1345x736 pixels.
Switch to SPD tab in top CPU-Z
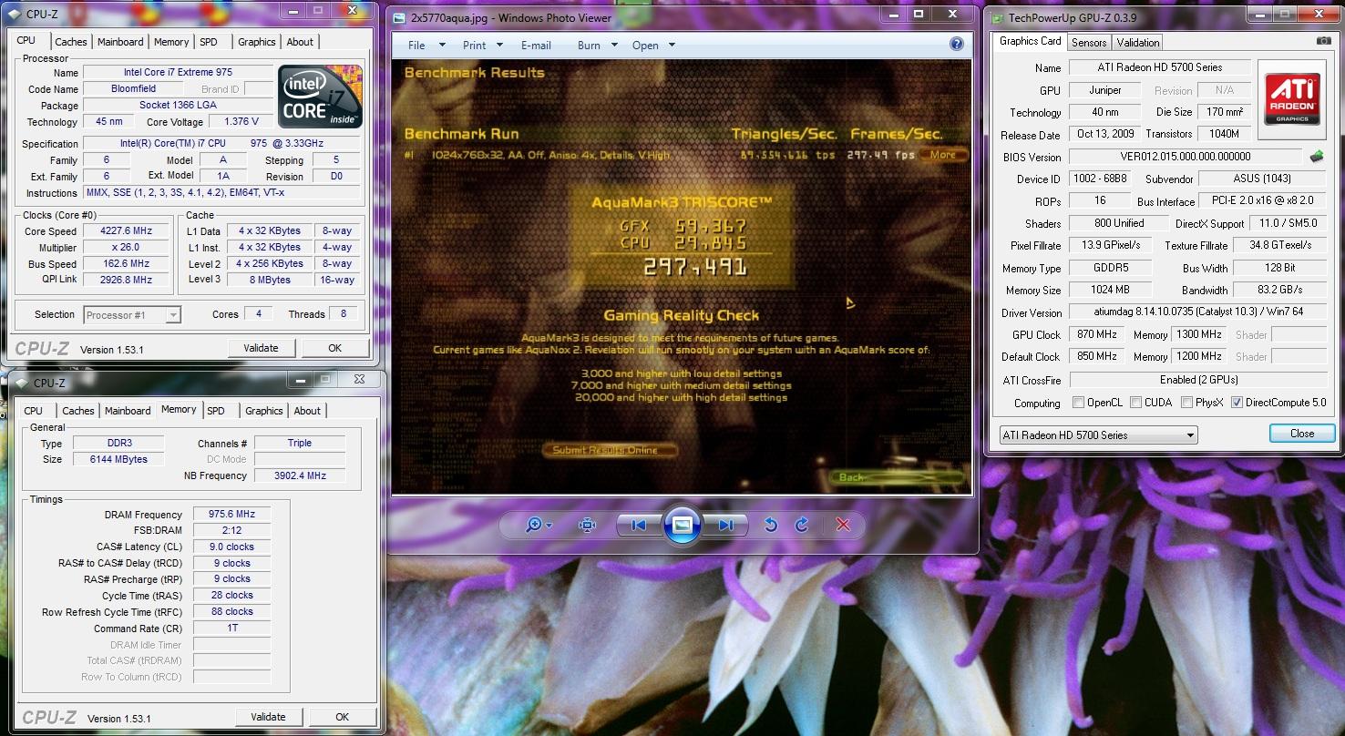[x=209, y=42]
